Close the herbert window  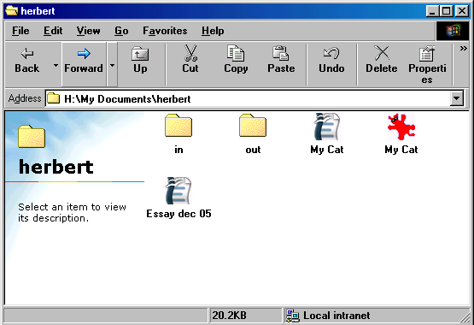tap(462, 11)
